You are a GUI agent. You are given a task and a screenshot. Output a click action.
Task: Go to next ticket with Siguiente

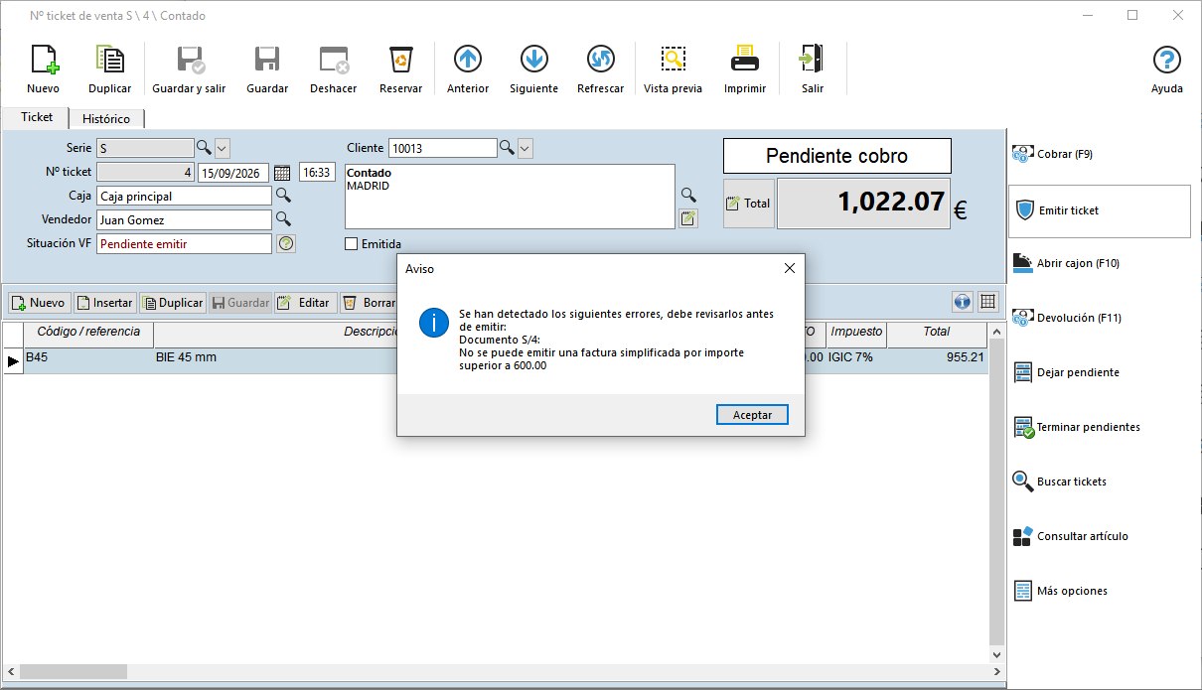[x=533, y=69]
